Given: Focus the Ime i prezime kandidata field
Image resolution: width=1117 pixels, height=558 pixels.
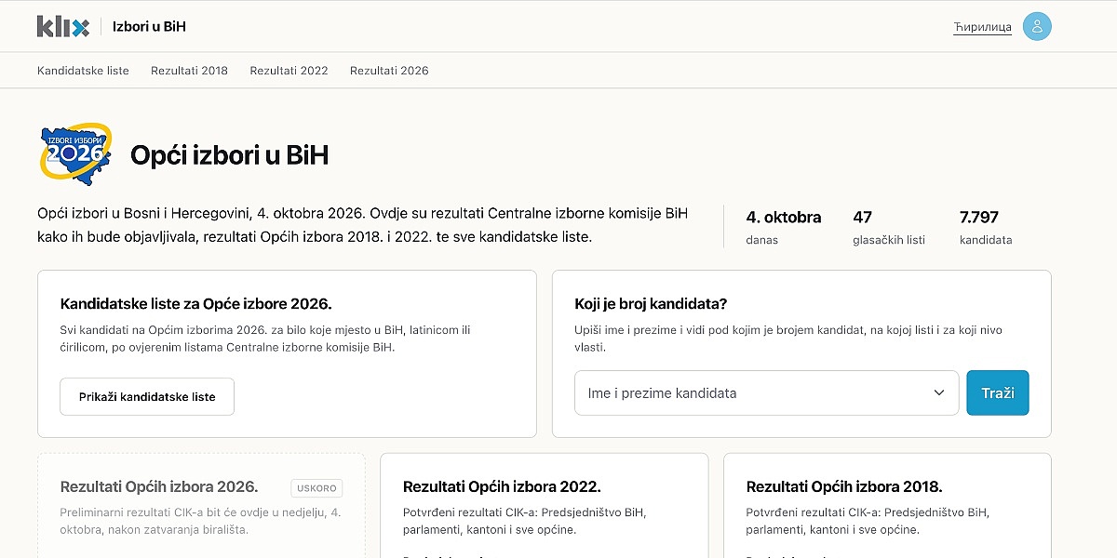Looking at the screenshot, I should click(x=766, y=392).
